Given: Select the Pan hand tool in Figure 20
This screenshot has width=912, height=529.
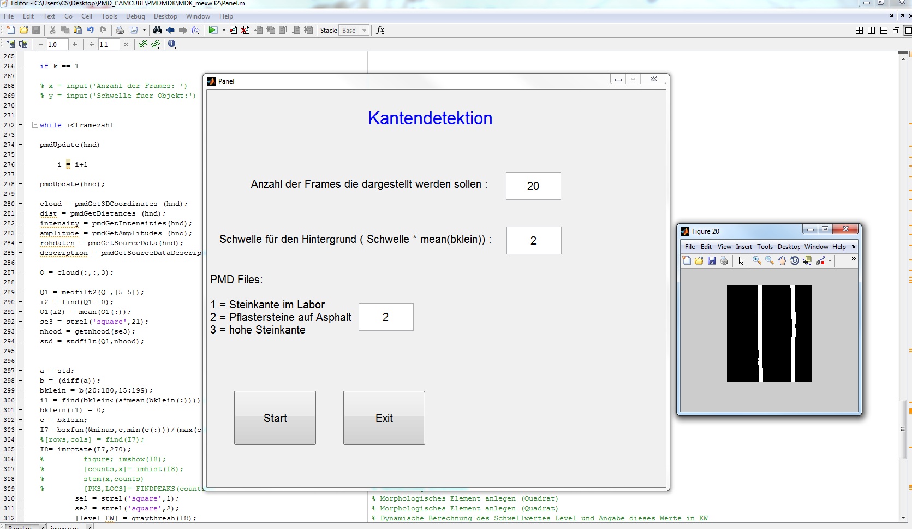Looking at the screenshot, I should (x=782, y=261).
